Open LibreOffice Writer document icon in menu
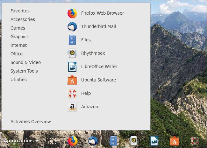The width and height of the screenshot is (207, 148). (x=72, y=67)
